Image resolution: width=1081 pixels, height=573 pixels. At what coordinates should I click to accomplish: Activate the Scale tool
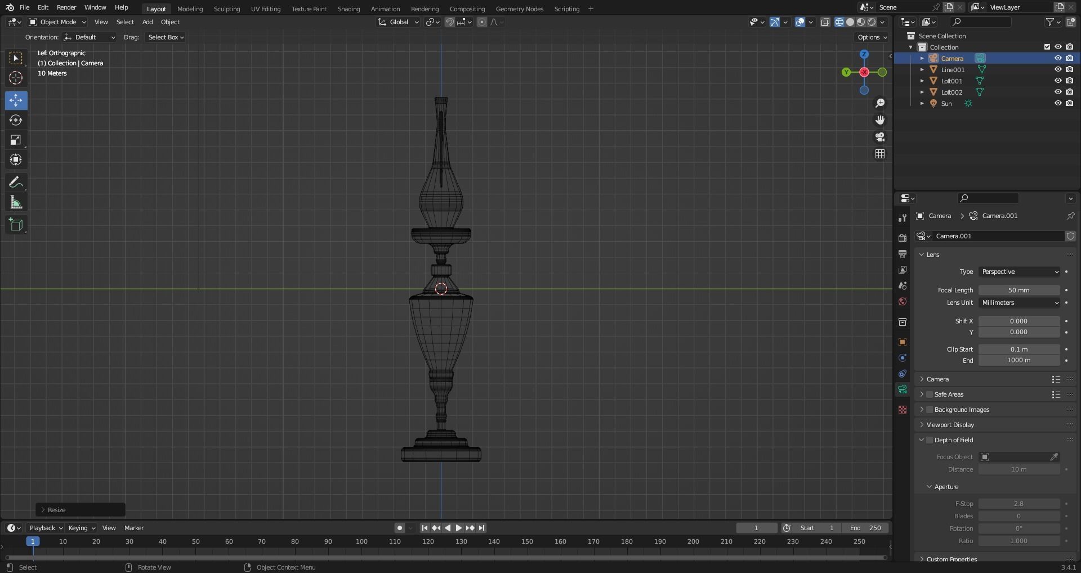tap(16, 140)
